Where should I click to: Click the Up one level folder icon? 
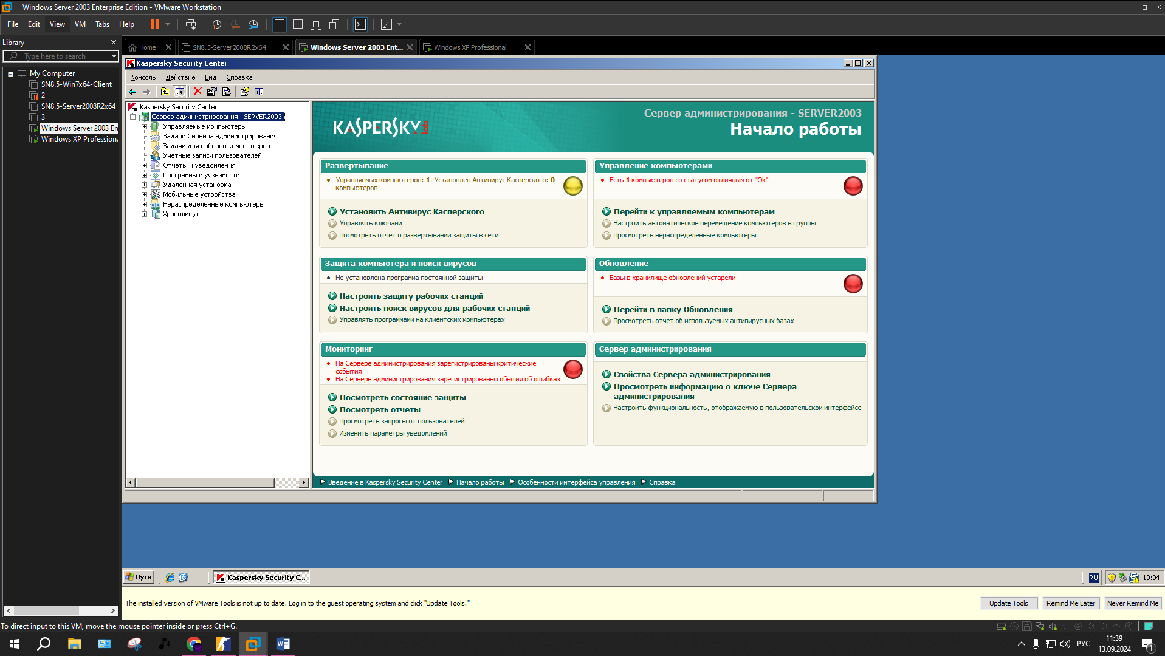[165, 92]
